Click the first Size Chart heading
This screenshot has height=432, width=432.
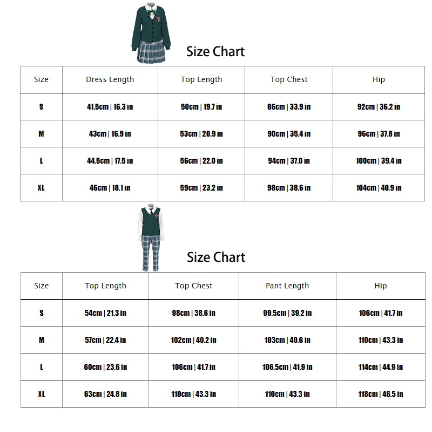(x=215, y=52)
